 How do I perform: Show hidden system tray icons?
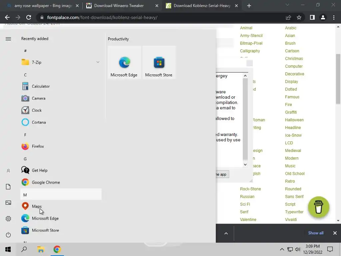coord(282,249)
